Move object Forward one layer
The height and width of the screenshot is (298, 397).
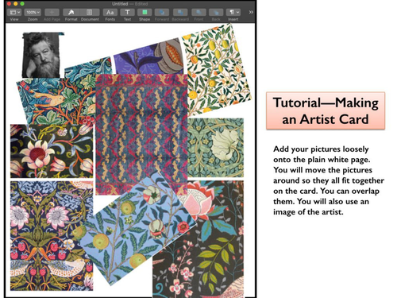pos(162,13)
